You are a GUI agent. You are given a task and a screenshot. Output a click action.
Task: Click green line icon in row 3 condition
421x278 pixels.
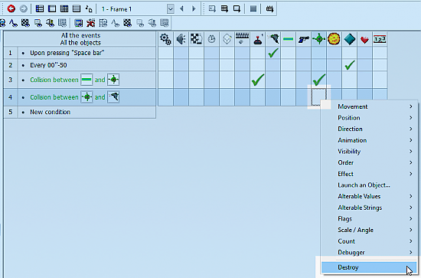pyautogui.click(x=86, y=80)
